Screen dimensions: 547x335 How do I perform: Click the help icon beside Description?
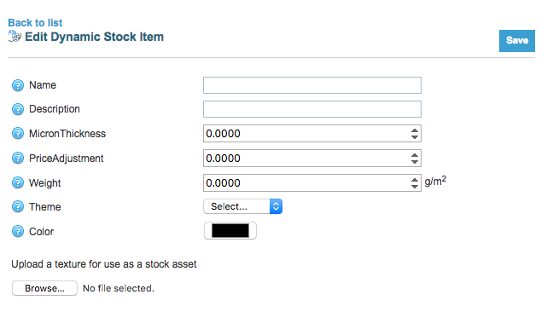18,109
